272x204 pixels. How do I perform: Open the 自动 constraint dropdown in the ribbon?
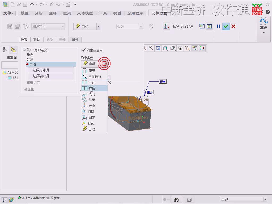pos(87,26)
